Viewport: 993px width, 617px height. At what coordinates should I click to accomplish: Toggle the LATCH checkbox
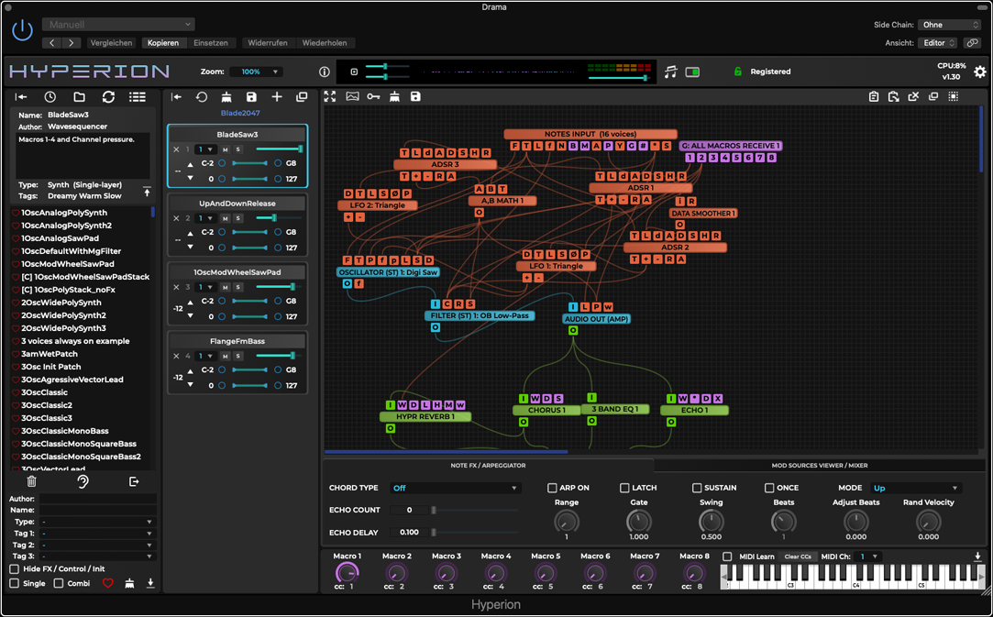(624, 488)
